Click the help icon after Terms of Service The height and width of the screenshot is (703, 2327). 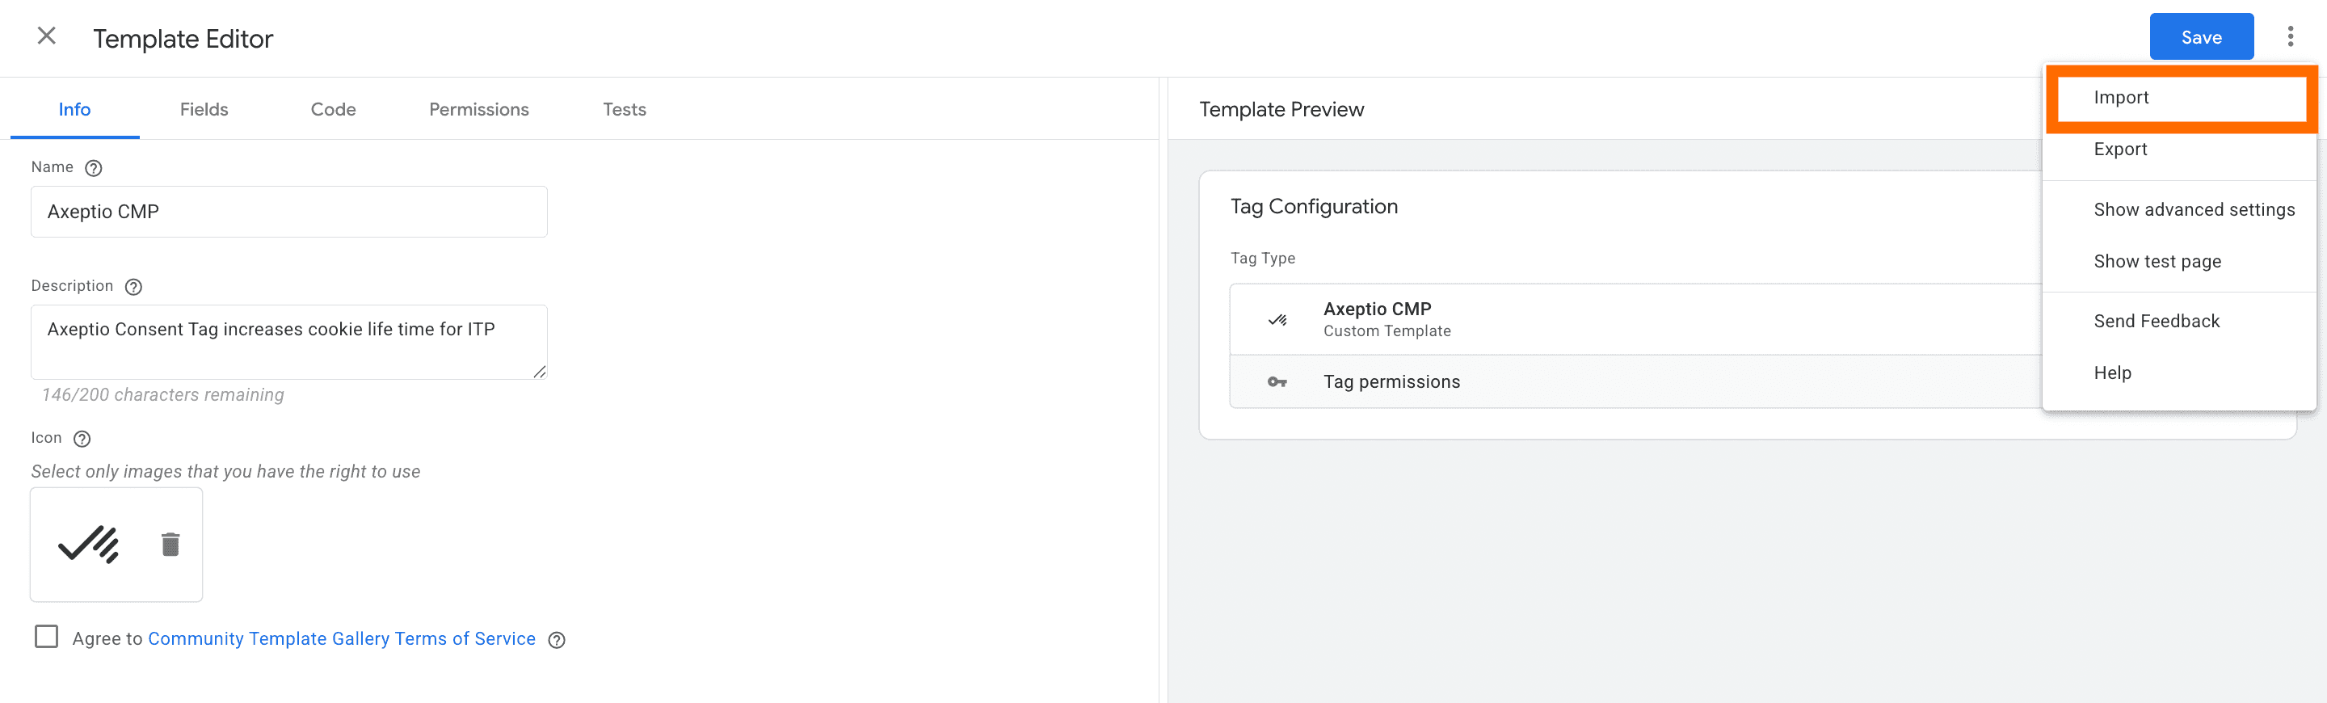pyautogui.click(x=558, y=640)
